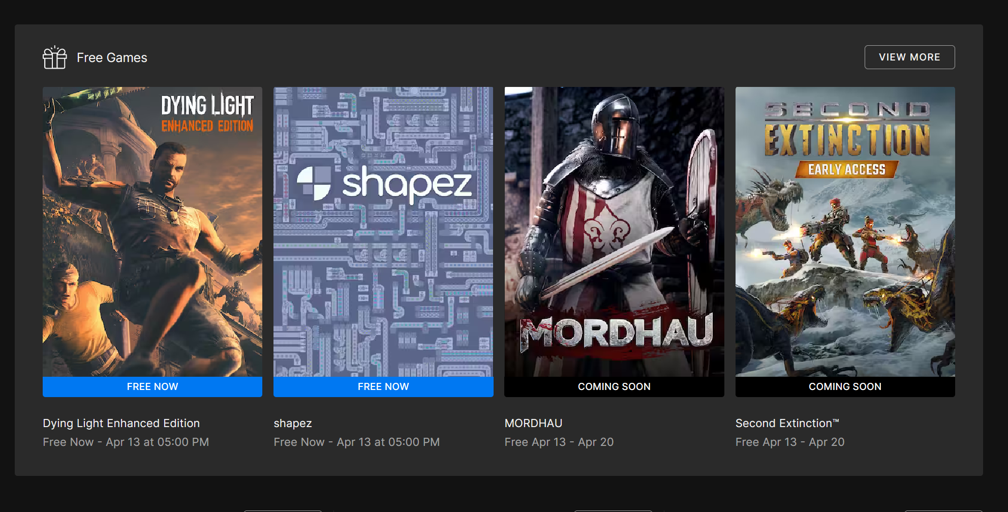Click Dying Light's 'Free Now - Apr 13' date text

point(126,442)
